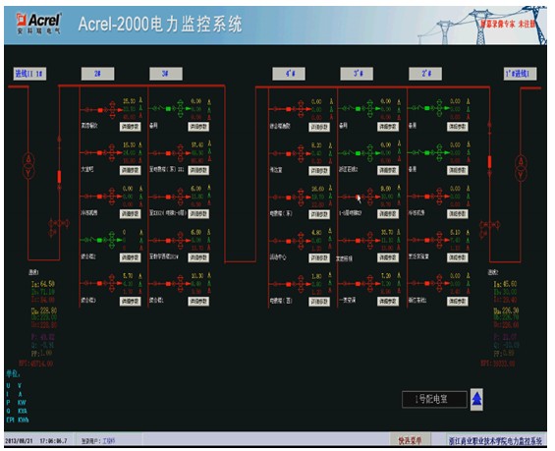Screen dimensions: 555x451
Task: Click the red feeder arrow beside the 7.20 A reading
Action: click(377, 284)
